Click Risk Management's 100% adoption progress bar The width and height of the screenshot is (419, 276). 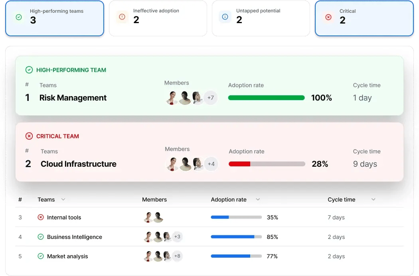(266, 97)
